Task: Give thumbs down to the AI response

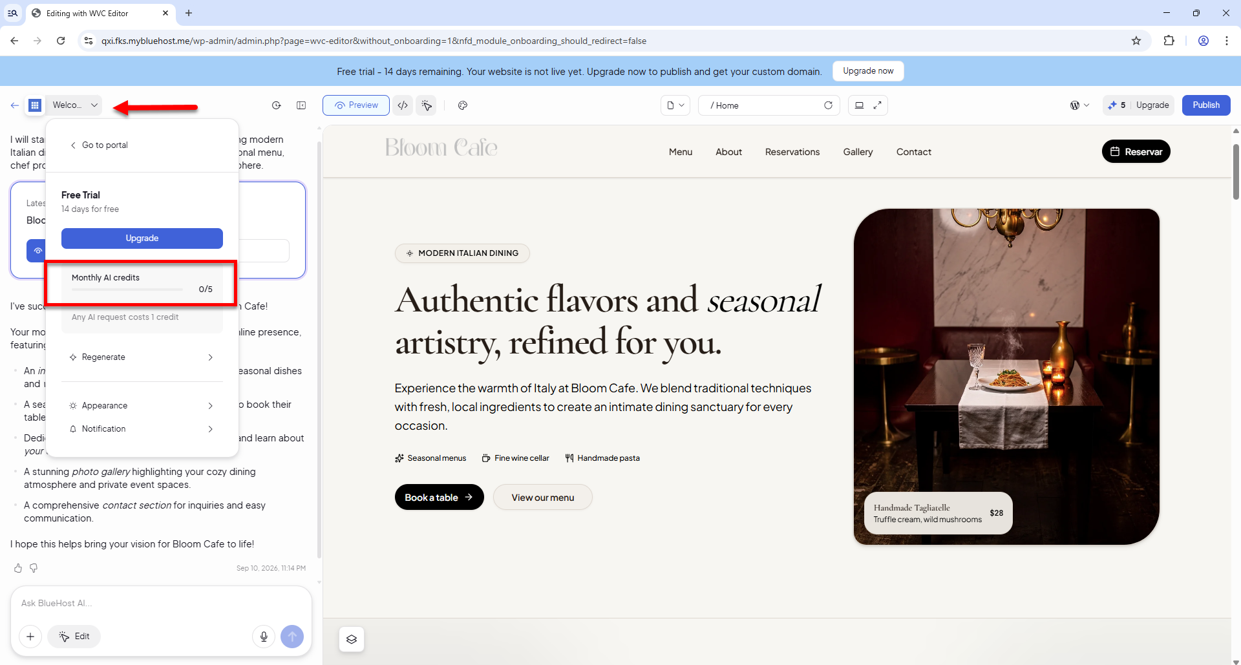Action: coord(34,568)
